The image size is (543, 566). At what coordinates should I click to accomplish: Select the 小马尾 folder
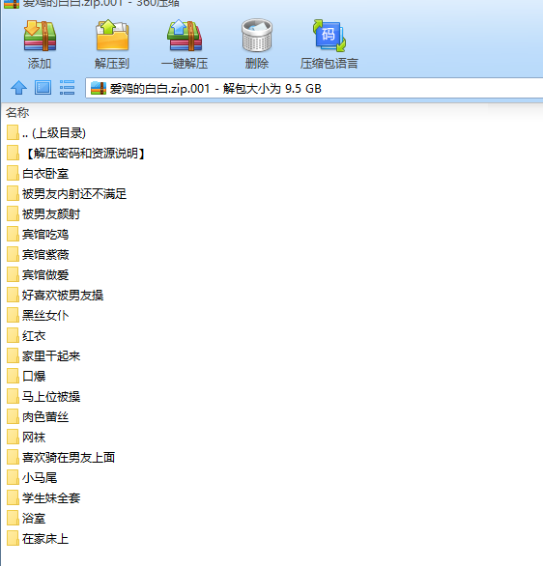point(32,478)
